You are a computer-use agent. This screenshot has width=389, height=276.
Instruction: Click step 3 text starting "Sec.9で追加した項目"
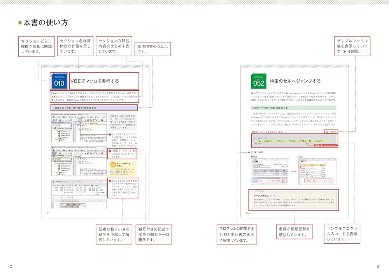[x=124, y=188]
